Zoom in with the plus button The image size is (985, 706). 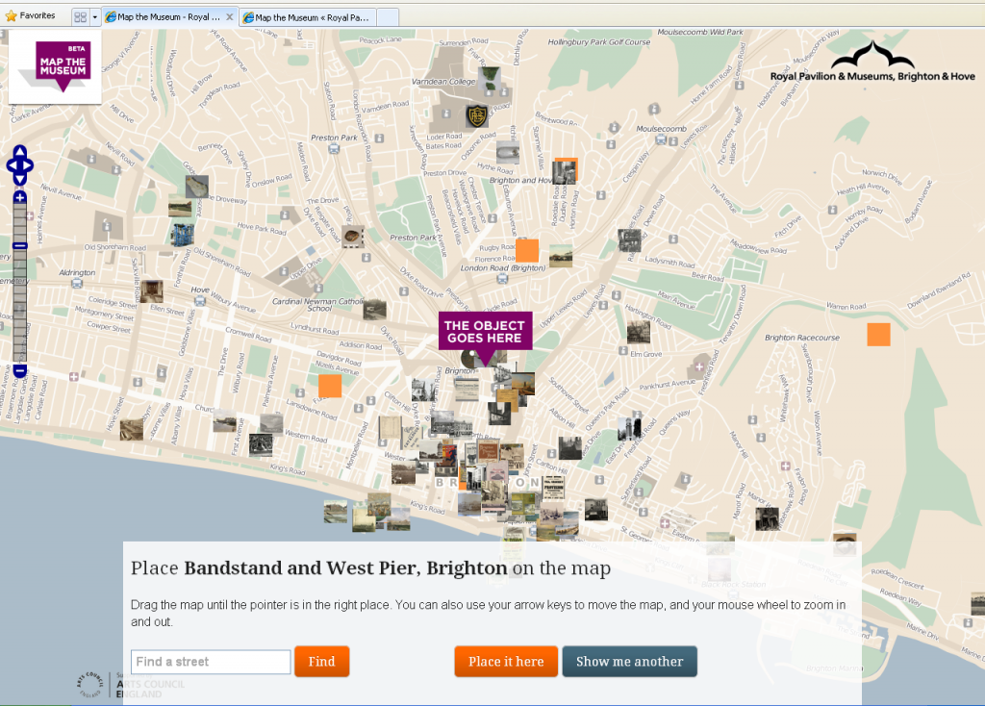tap(19, 197)
